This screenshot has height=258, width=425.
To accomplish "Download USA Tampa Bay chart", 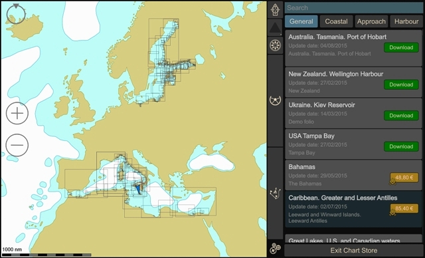I will pos(401,146).
